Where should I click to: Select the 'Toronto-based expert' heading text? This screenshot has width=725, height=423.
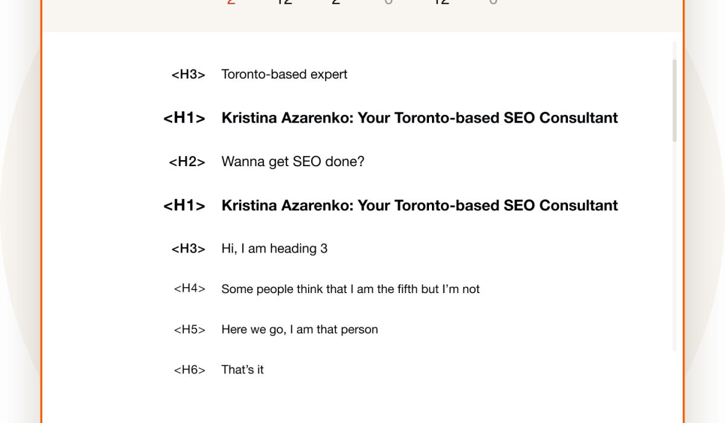[x=284, y=74]
